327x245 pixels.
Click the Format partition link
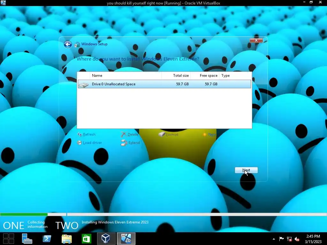(172, 134)
